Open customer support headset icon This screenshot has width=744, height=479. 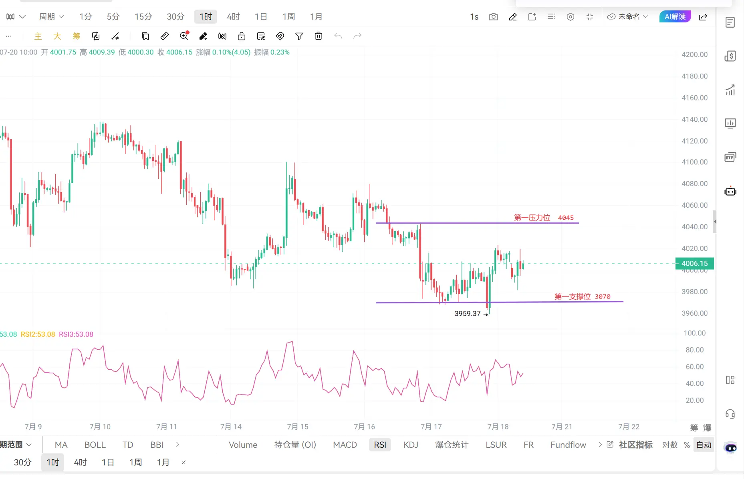click(x=730, y=414)
